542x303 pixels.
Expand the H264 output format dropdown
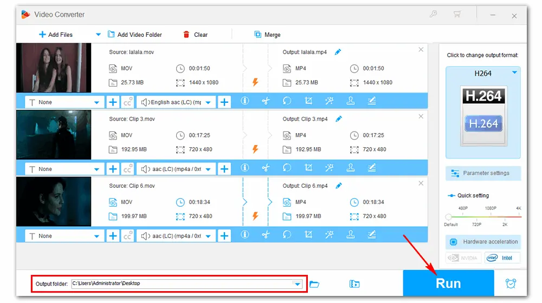click(x=514, y=73)
